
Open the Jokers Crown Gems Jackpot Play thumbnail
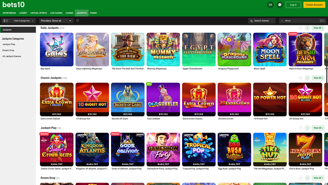57,150
